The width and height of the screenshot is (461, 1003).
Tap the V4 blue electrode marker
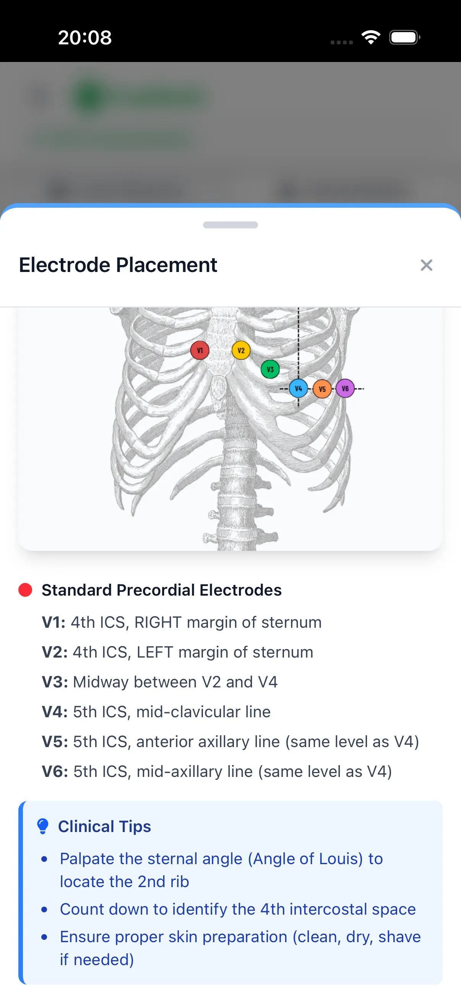299,388
